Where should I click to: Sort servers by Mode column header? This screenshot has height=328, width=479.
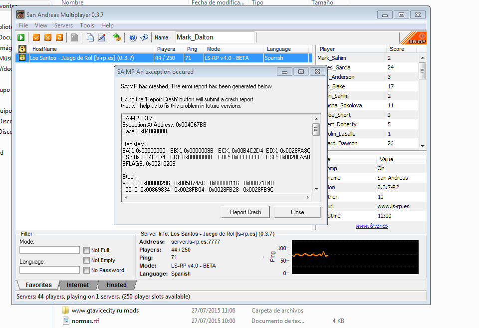coord(234,49)
